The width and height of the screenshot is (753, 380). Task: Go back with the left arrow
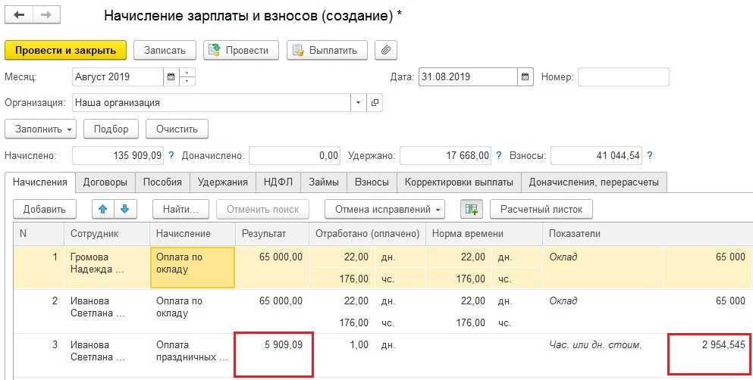(x=19, y=15)
